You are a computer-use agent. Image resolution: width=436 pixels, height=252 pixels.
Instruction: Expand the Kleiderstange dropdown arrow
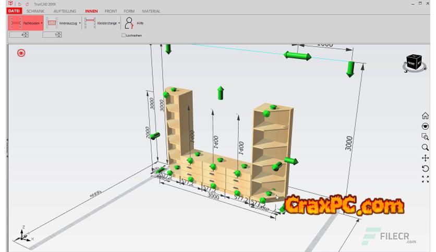point(119,23)
